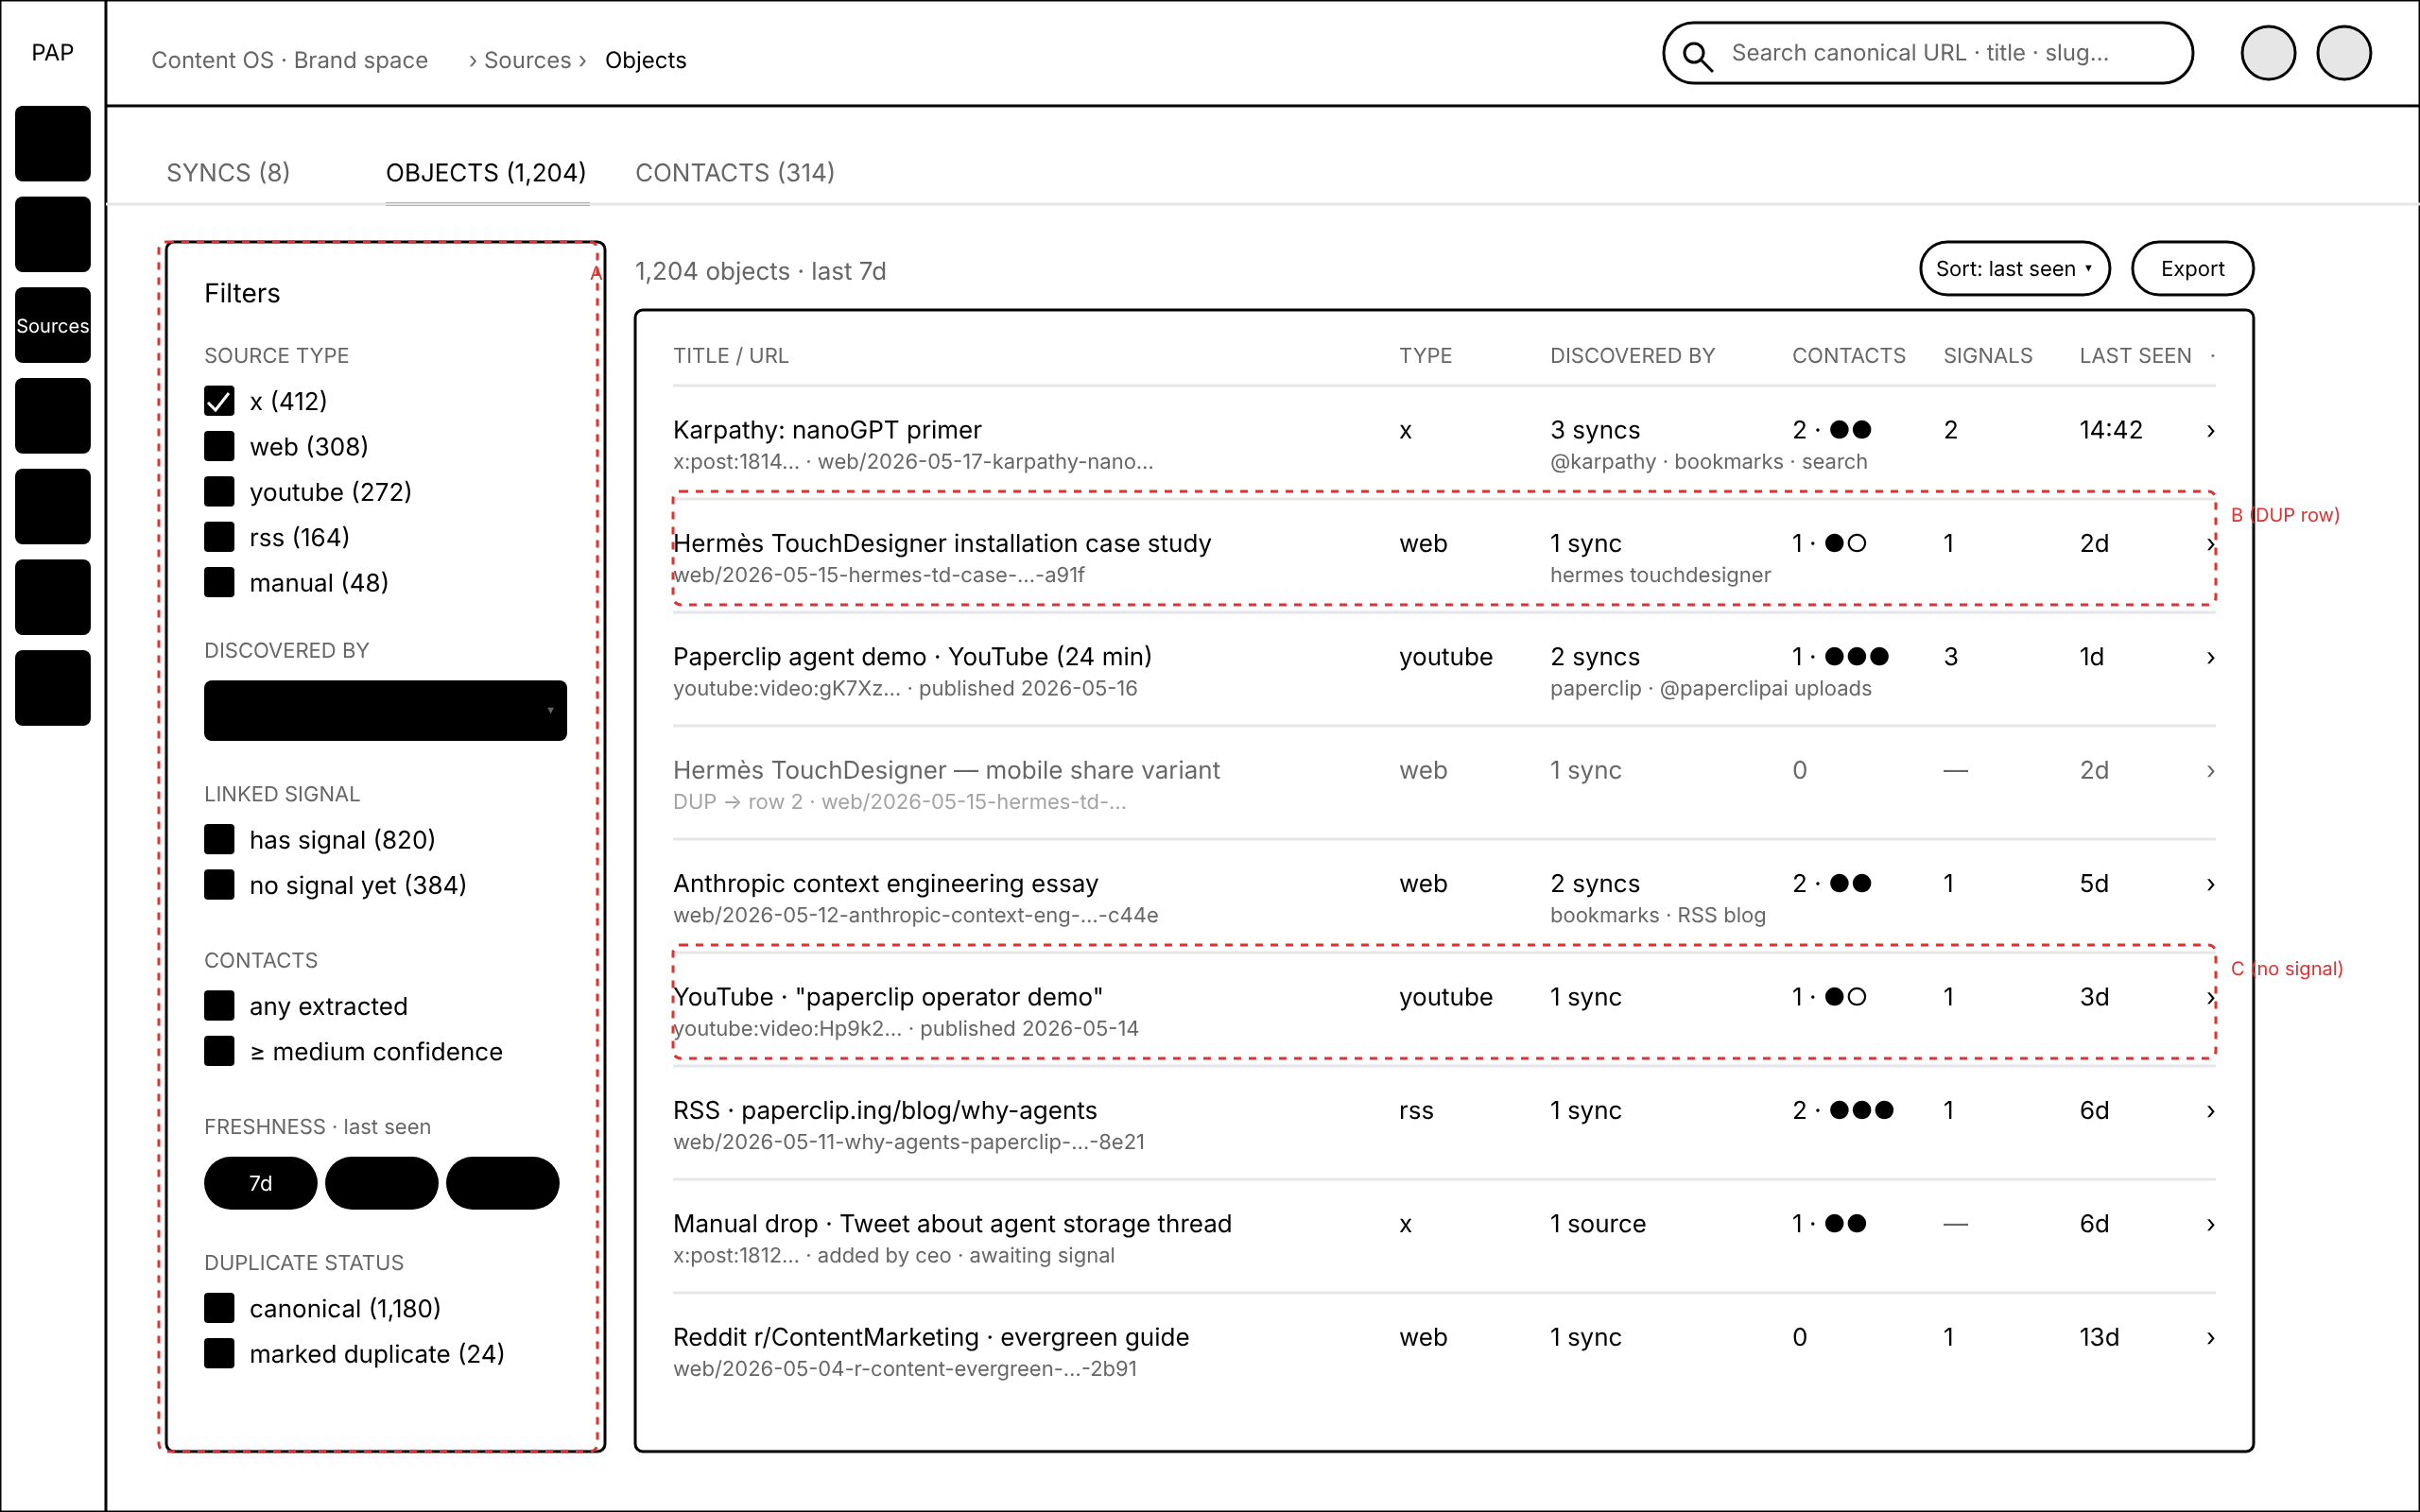Image resolution: width=2420 pixels, height=1512 pixels.
Task: Open Reddit r/ContentMarketing evergreen guide
Action: point(931,1337)
